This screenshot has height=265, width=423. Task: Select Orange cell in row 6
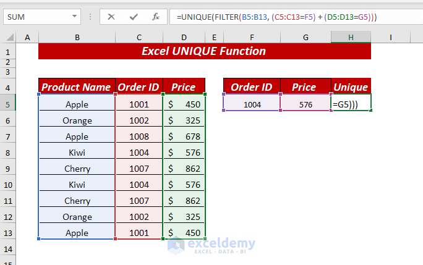tap(77, 119)
